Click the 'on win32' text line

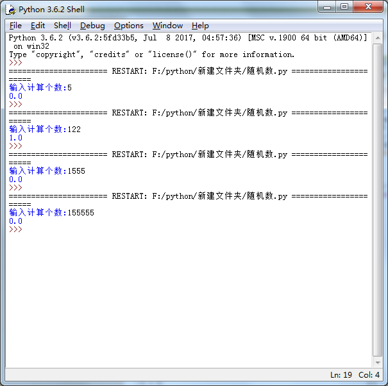[x=31, y=46]
